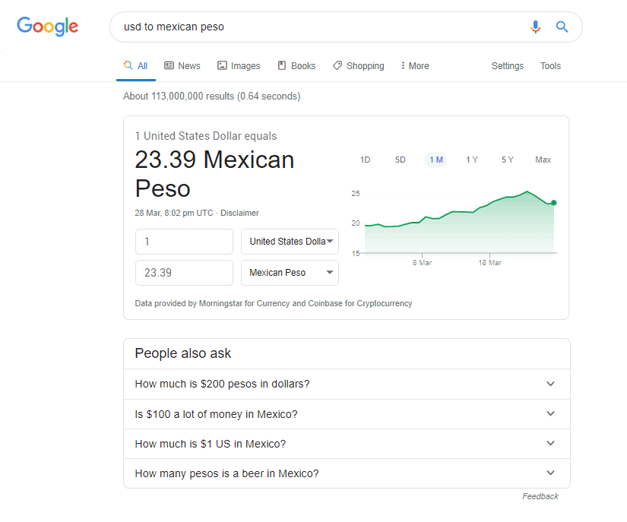Open the Mexican Peso currency dropdown
The image size is (627, 522).
[x=290, y=273]
